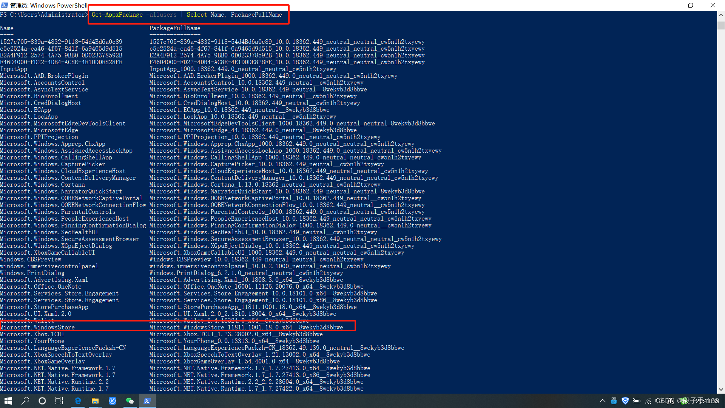Click the taskbar search magnifier icon

point(25,401)
